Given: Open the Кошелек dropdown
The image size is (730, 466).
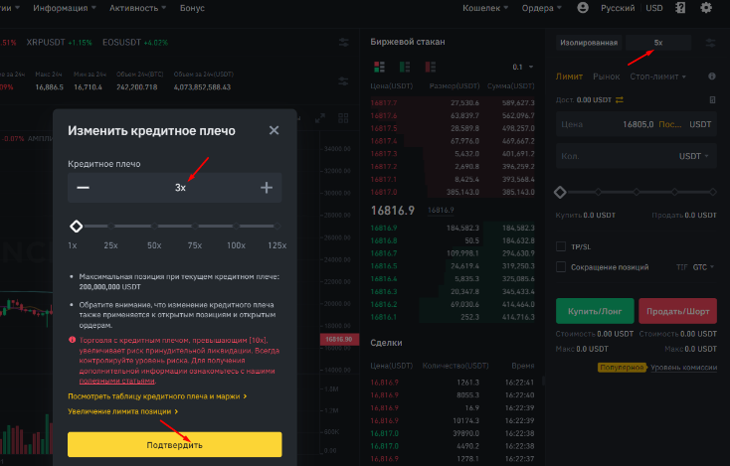Looking at the screenshot, I should pos(485,8).
